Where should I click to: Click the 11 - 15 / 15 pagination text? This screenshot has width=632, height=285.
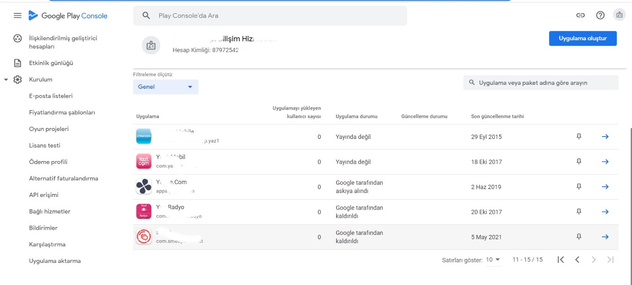point(527,260)
